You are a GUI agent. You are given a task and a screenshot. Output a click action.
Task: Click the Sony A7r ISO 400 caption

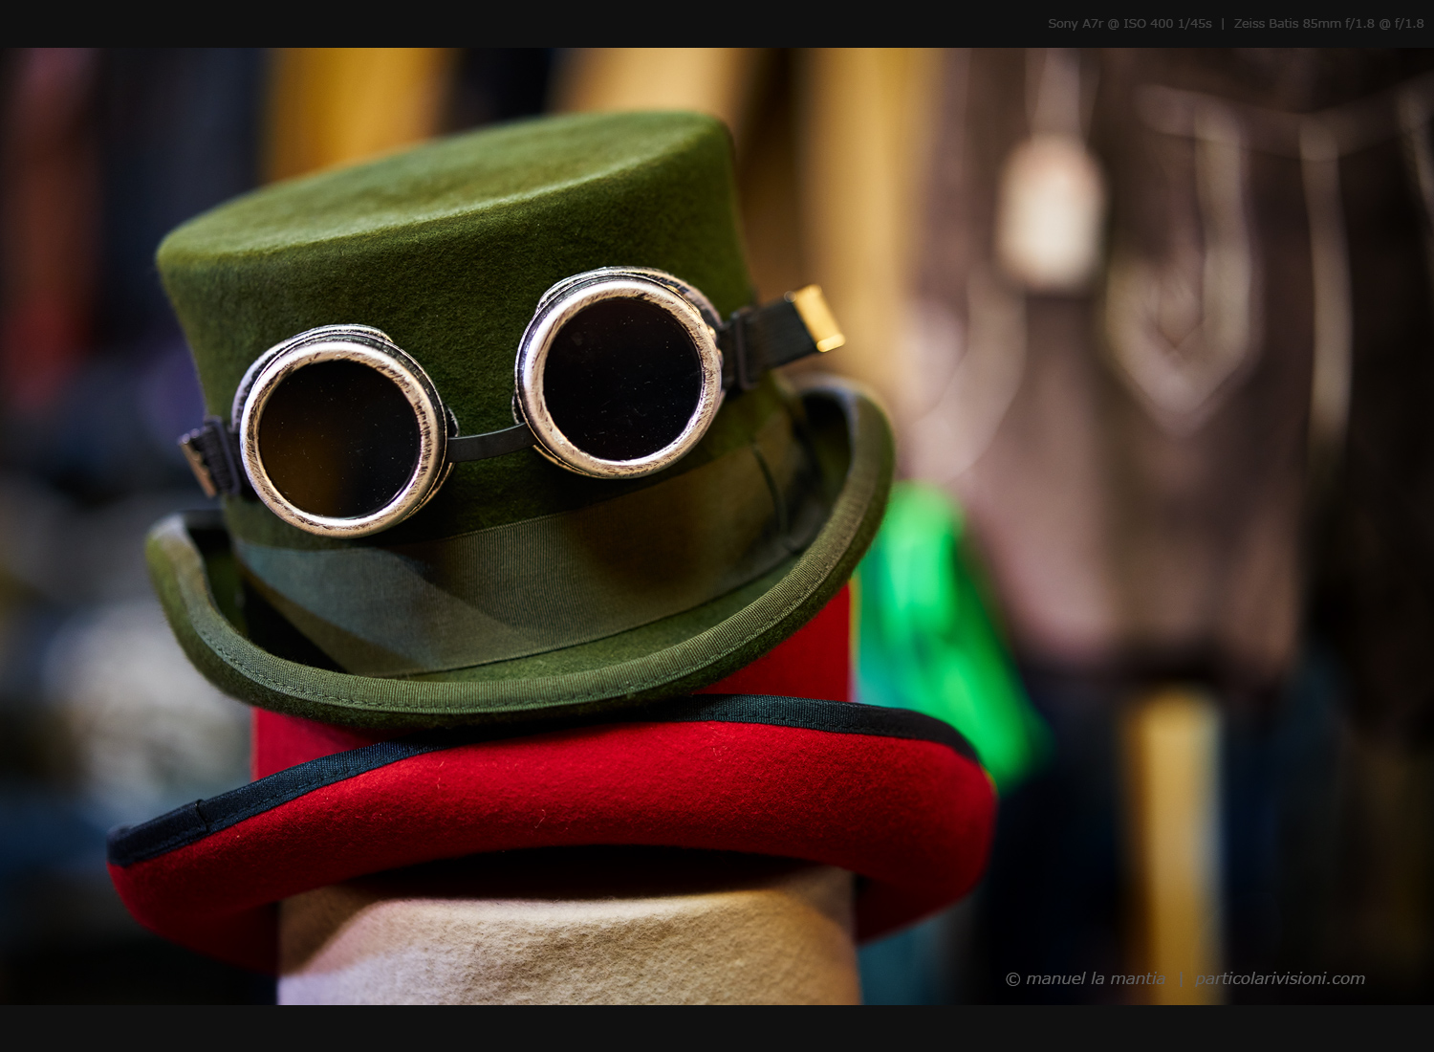click(x=1129, y=23)
